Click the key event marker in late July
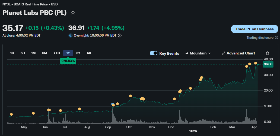The height and width of the screenshot is (136, 280). (x=79, y=109)
